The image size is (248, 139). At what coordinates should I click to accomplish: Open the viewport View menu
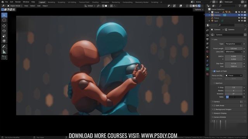(26, 6)
